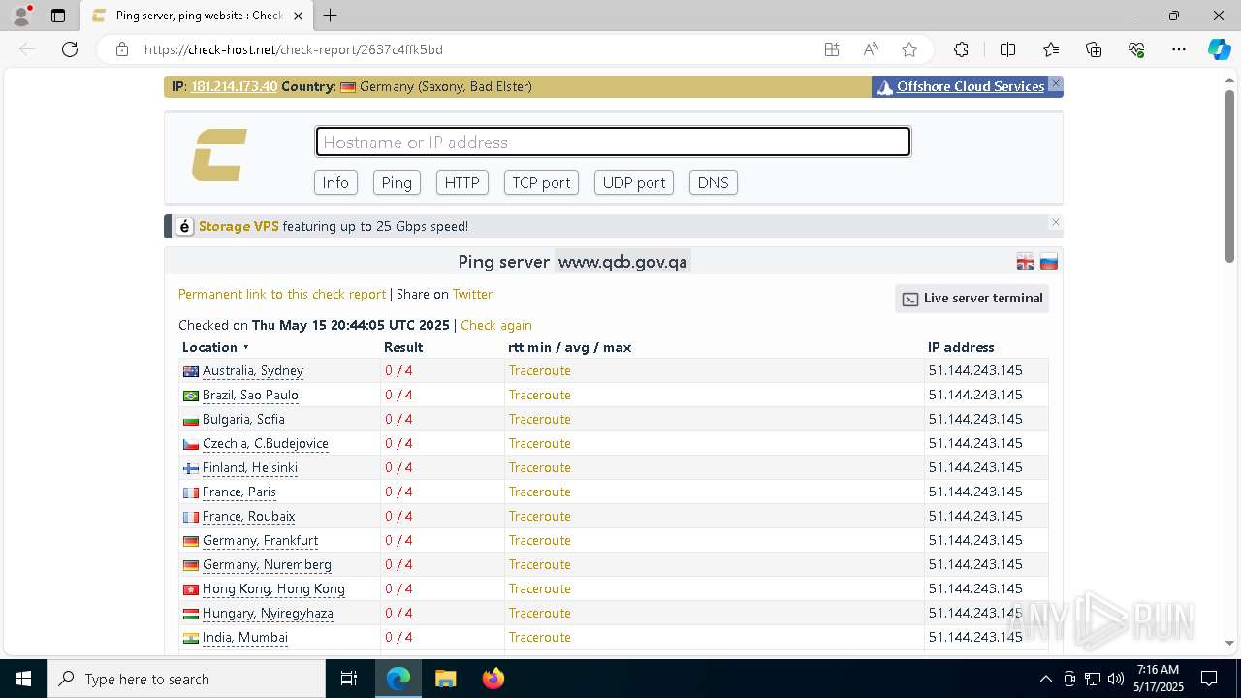Open Collections panel
Image resolution: width=1241 pixels, height=698 pixels.
[1094, 49]
